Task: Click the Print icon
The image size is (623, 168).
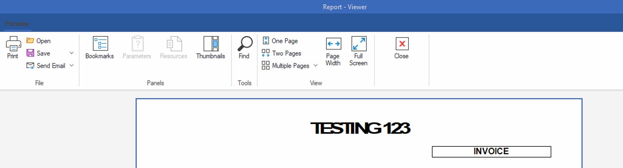Action: pos(13,44)
